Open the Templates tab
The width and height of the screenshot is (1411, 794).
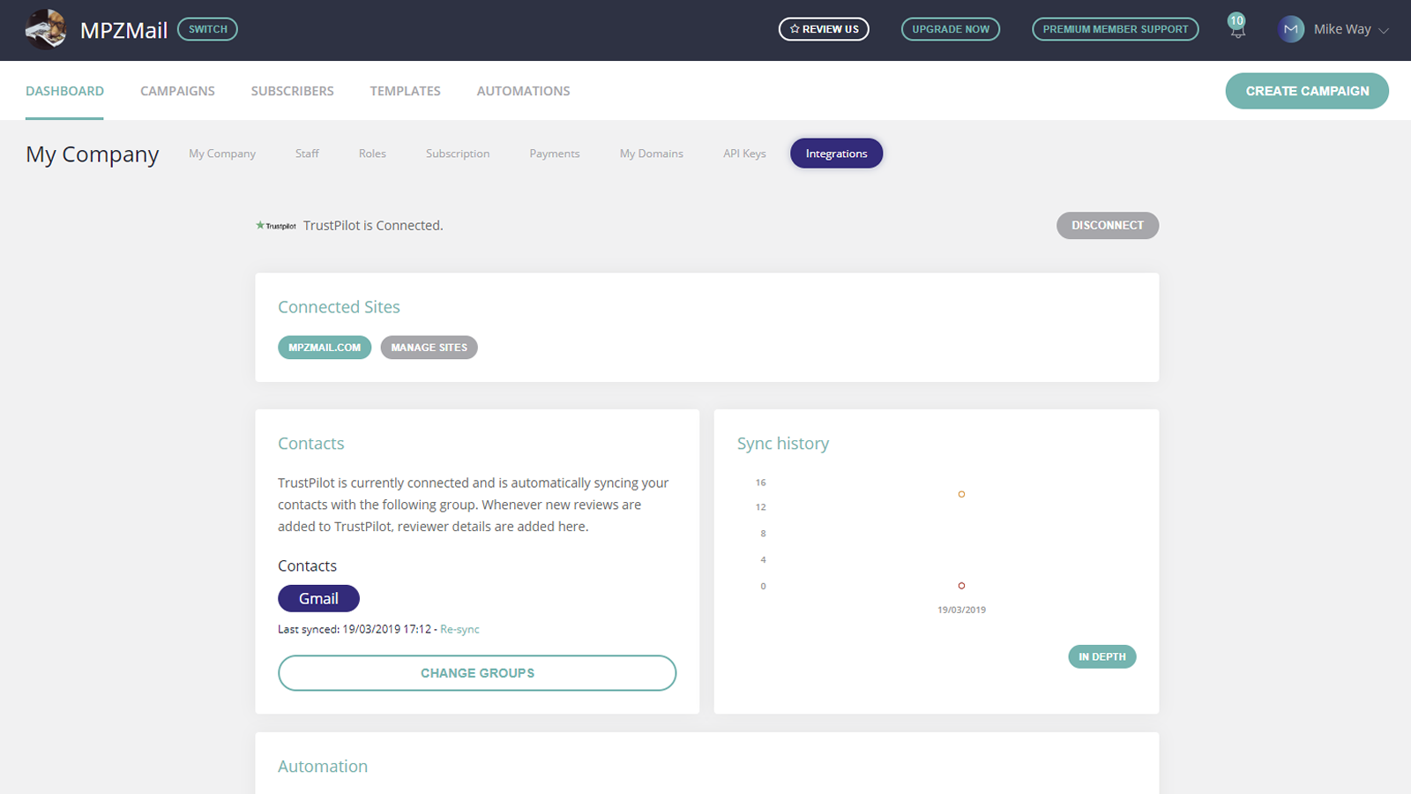(405, 91)
